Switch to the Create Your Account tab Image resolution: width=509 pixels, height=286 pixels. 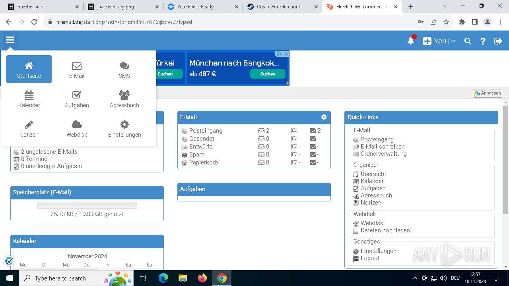282,7
